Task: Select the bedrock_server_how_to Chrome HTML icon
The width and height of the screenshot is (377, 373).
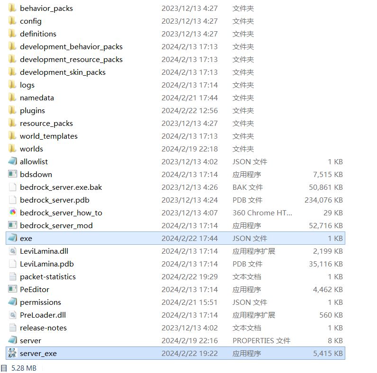Action: [x=12, y=212]
